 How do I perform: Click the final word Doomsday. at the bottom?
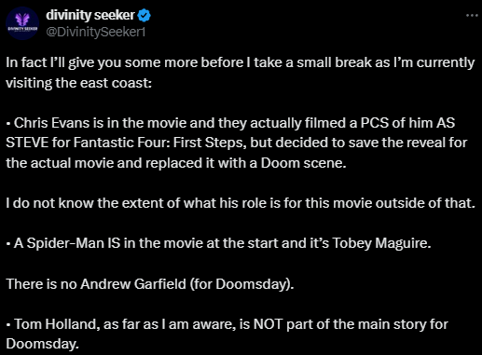coord(42,344)
